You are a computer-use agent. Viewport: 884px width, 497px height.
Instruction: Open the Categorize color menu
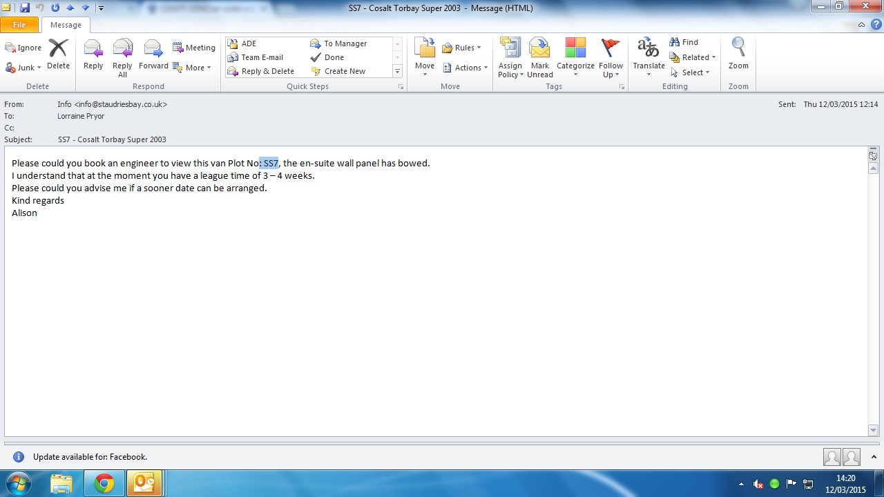click(x=575, y=58)
